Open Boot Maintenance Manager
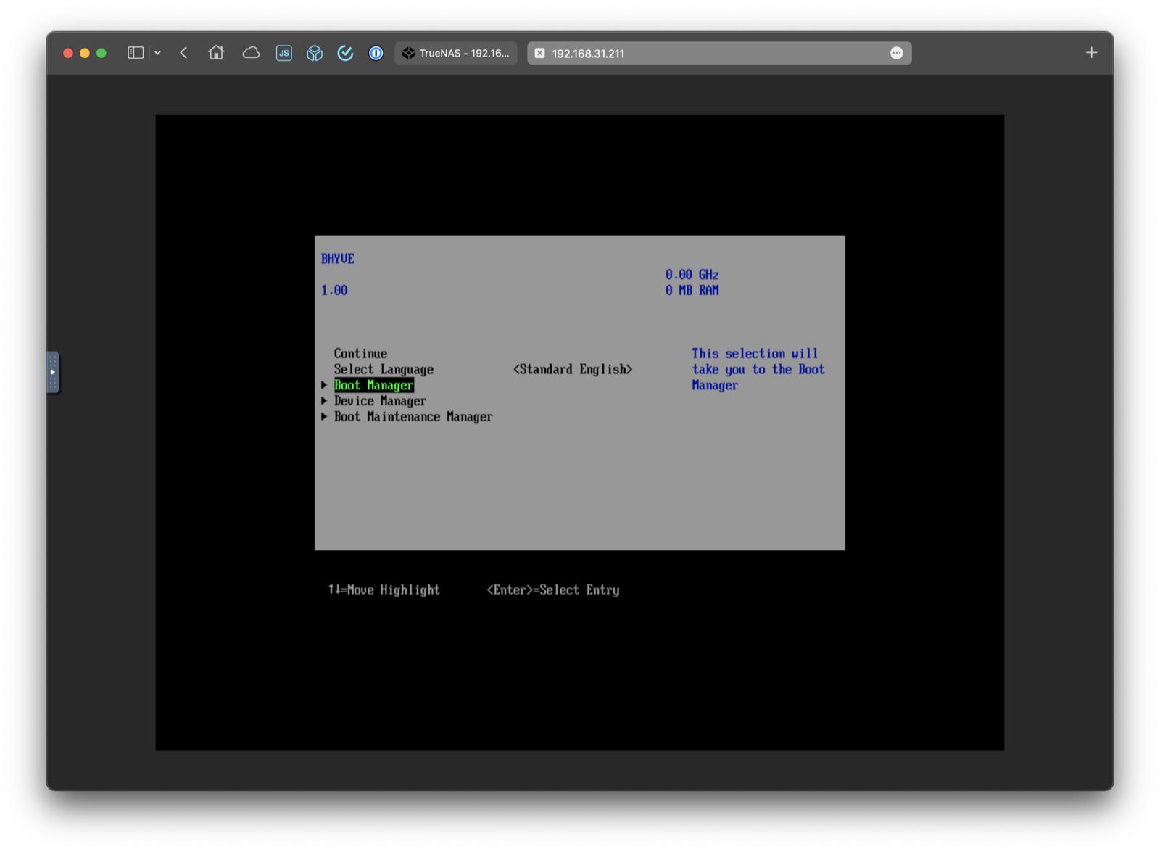Image resolution: width=1160 pixels, height=852 pixels. 413,416
